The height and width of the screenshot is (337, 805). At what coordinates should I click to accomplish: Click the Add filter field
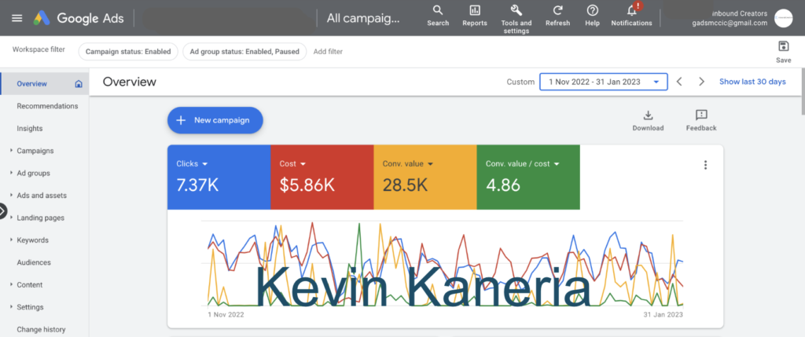[x=328, y=51]
